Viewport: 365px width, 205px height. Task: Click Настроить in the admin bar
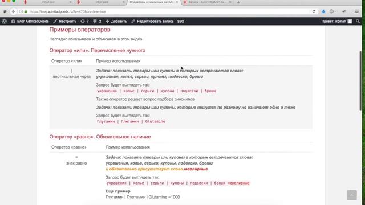coord(64,21)
